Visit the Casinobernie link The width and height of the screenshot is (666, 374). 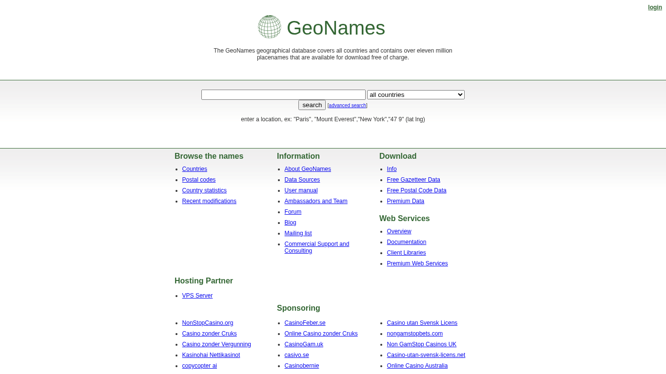pos(302,366)
